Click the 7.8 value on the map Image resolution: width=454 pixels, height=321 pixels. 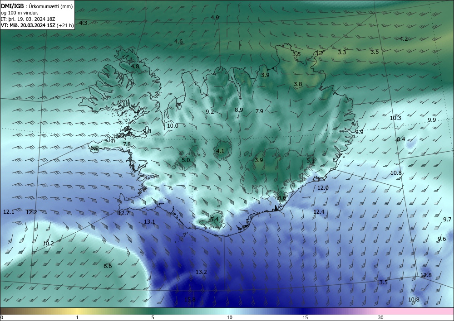127,144
